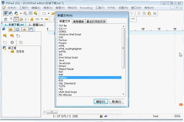Click the 取消(C) cancel button
The height and width of the screenshot is (122, 184).
(116, 102)
